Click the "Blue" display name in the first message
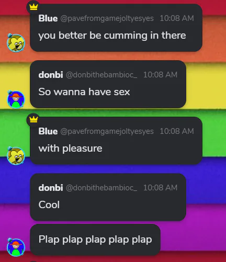 pyautogui.click(x=48, y=18)
